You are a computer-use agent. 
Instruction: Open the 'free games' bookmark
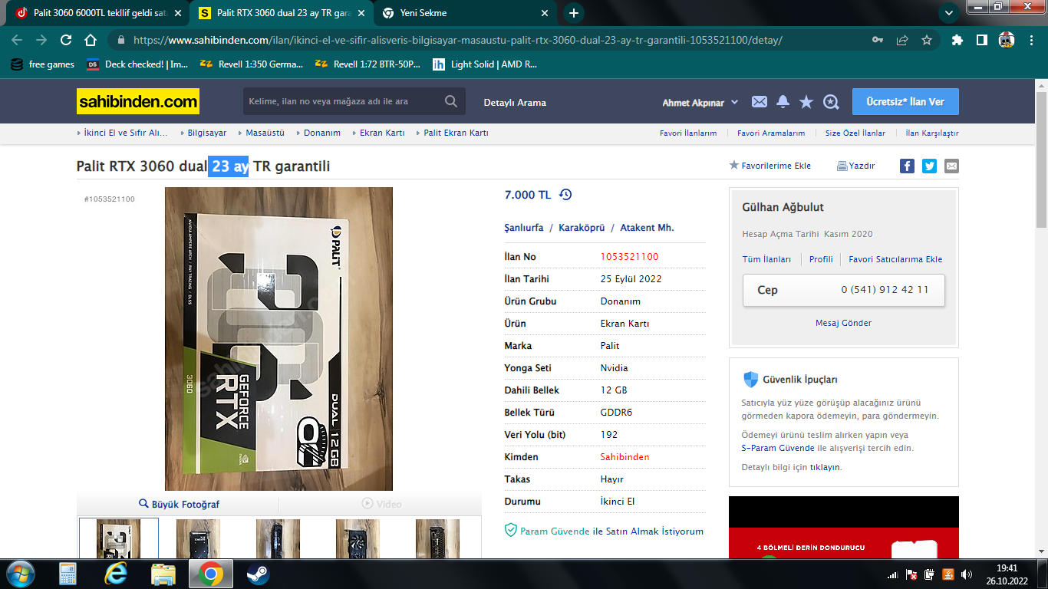pos(43,64)
